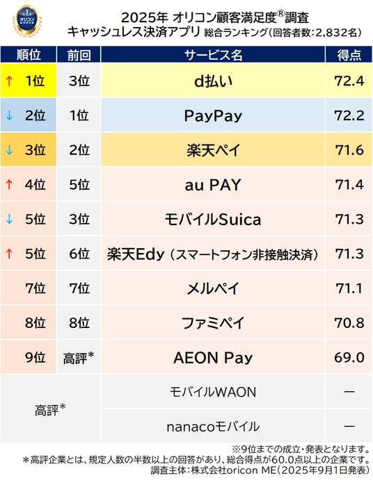Click the blue down arrow in モバイルSuica row

coord(9,220)
